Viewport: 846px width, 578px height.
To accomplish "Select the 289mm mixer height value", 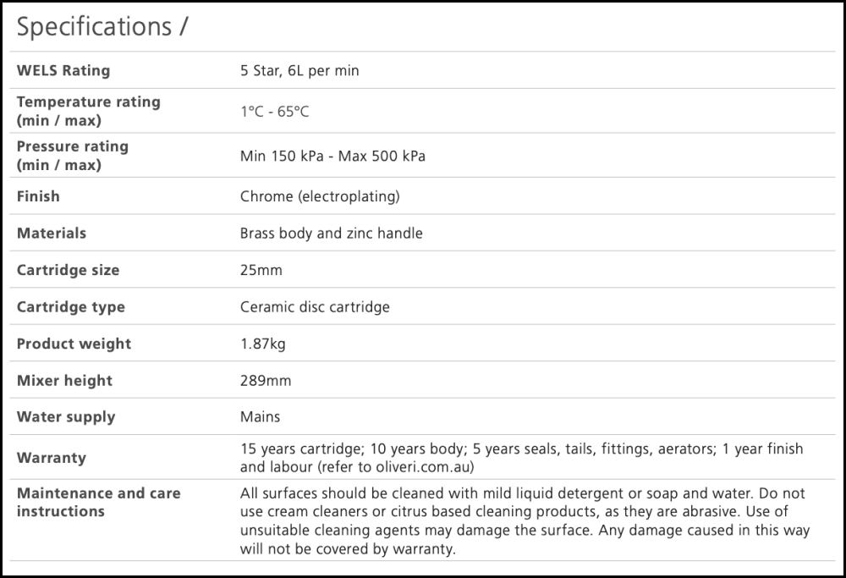I will coord(265,380).
